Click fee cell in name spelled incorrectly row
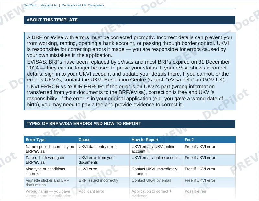This screenshot has height=201, width=259. [x=209, y=149]
